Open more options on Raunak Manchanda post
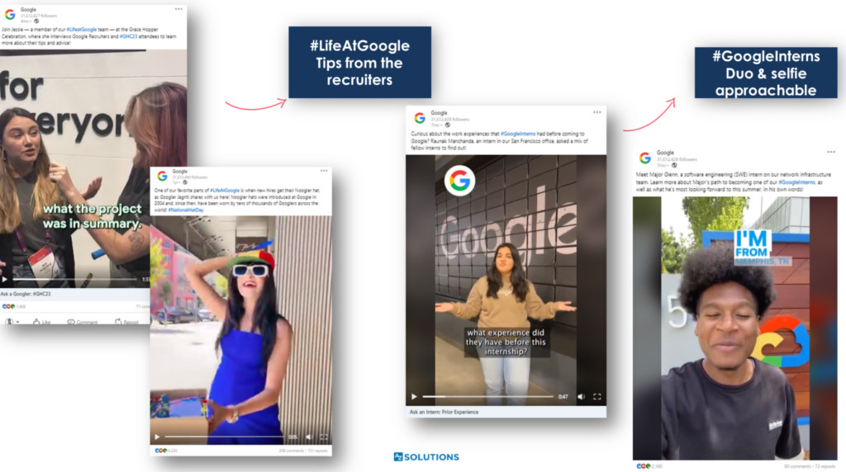The image size is (846, 472). pyautogui.click(x=596, y=112)
